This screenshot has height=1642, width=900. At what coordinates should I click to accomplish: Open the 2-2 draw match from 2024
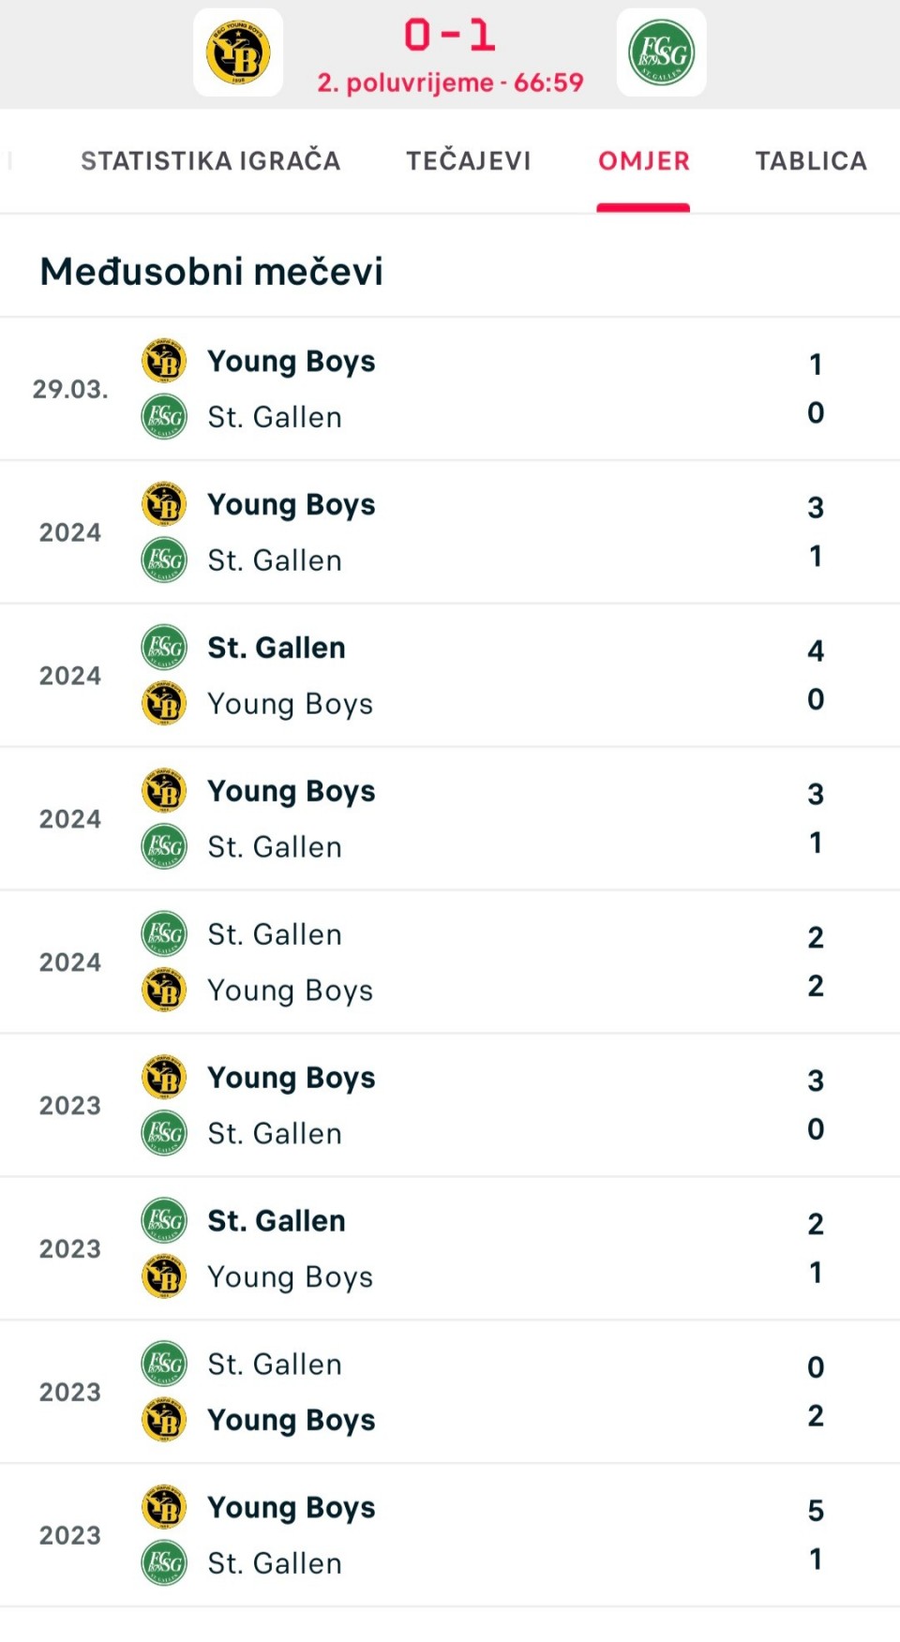(x=450, y=963)
